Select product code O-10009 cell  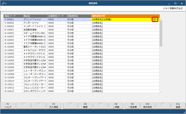[13, 78]
